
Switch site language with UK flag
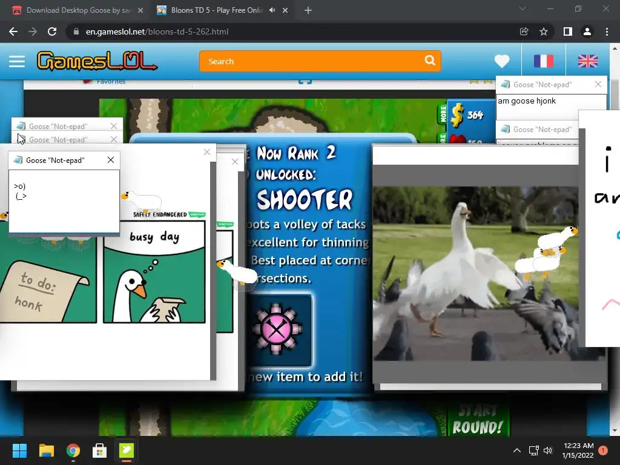tap(587, 61)
